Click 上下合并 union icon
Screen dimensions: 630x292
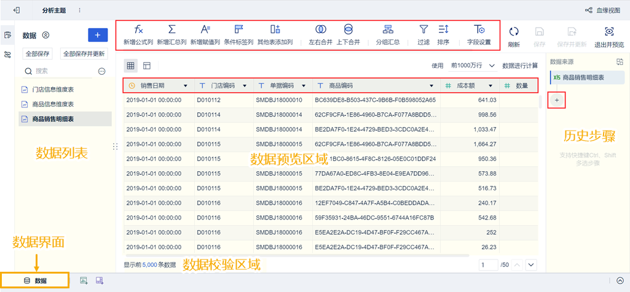(348, 29)
